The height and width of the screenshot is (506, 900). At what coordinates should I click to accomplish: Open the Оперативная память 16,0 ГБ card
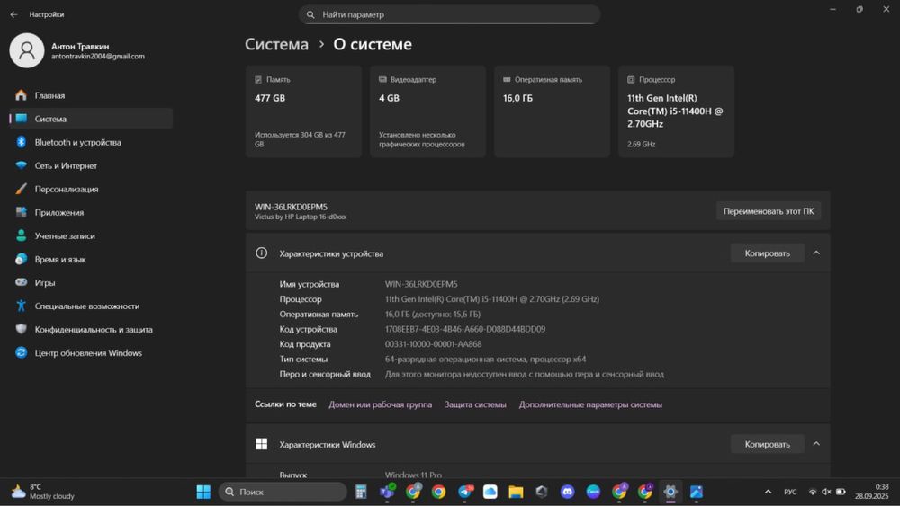point(552,111)
